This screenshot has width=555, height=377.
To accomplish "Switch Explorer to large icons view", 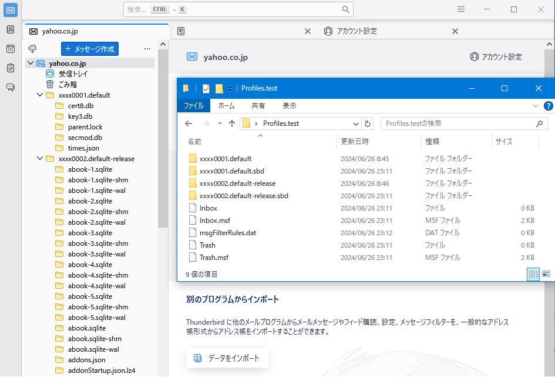I will (546, 274).
